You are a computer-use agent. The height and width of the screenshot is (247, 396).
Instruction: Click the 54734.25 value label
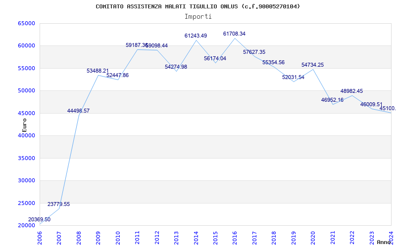pyautogui.click(x=313, y=65)
